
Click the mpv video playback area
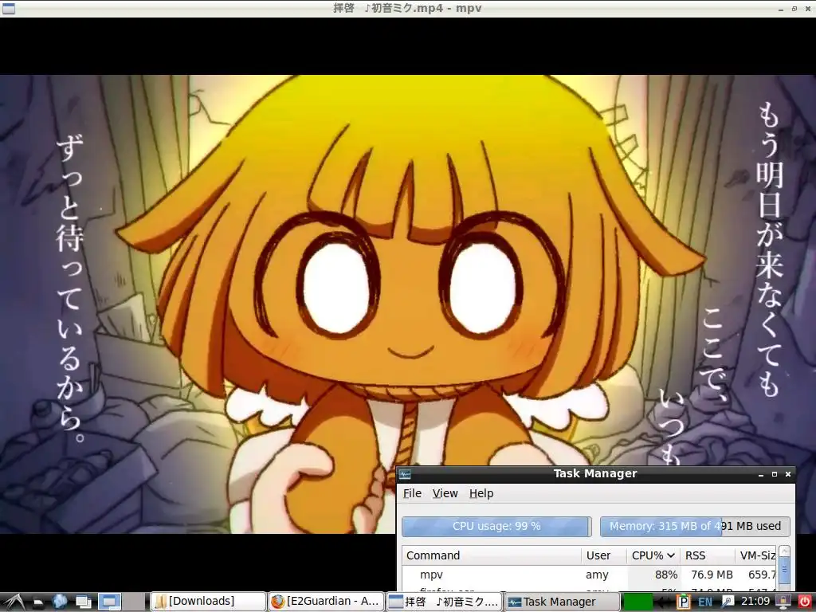408,304
